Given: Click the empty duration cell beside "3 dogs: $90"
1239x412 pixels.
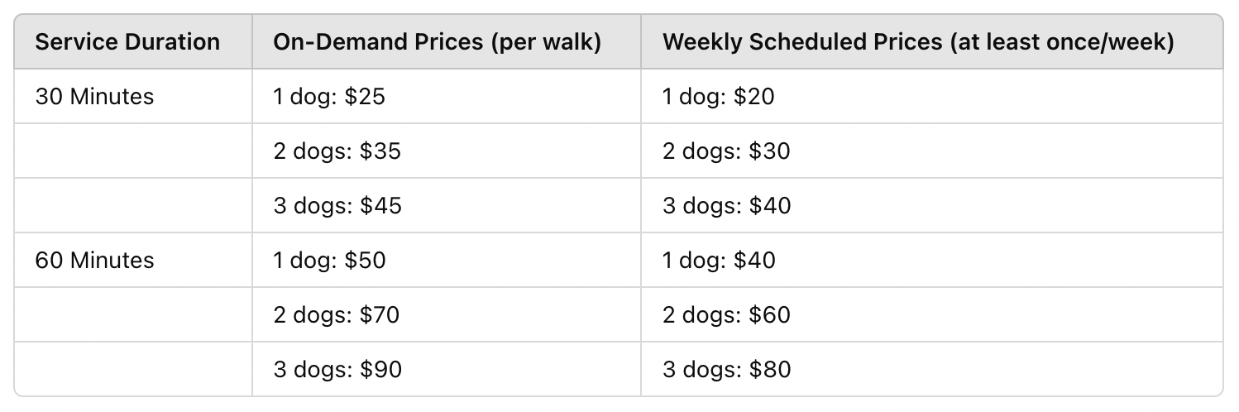Looking at the screenshot, I should (x=133, y=370).
